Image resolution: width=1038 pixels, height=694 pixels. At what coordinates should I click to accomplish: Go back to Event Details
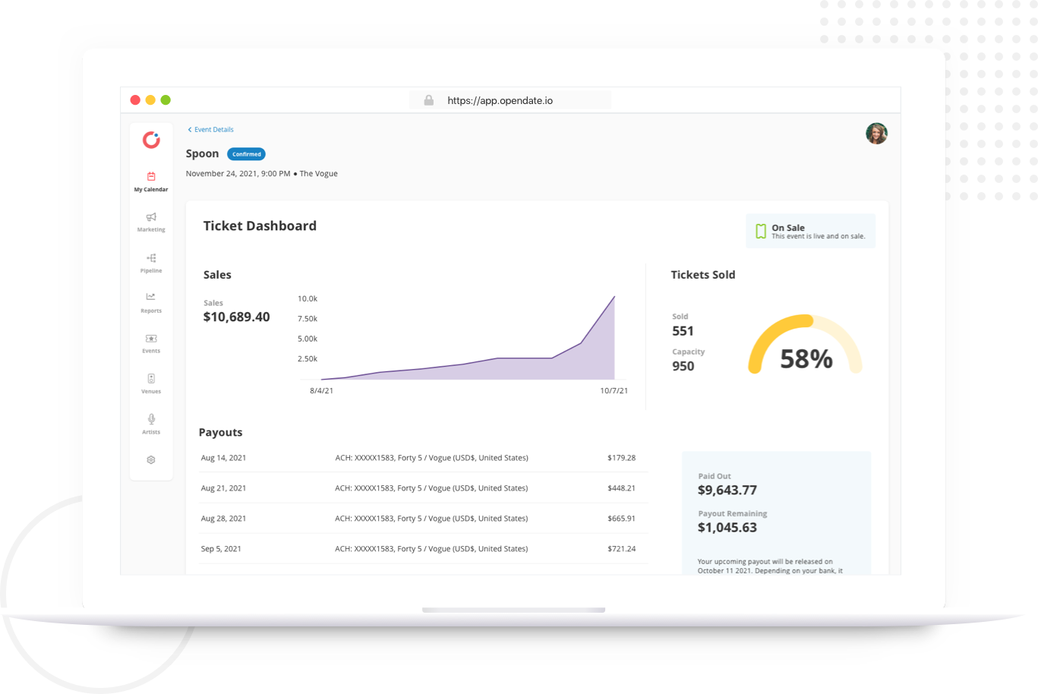coord(211,130)
